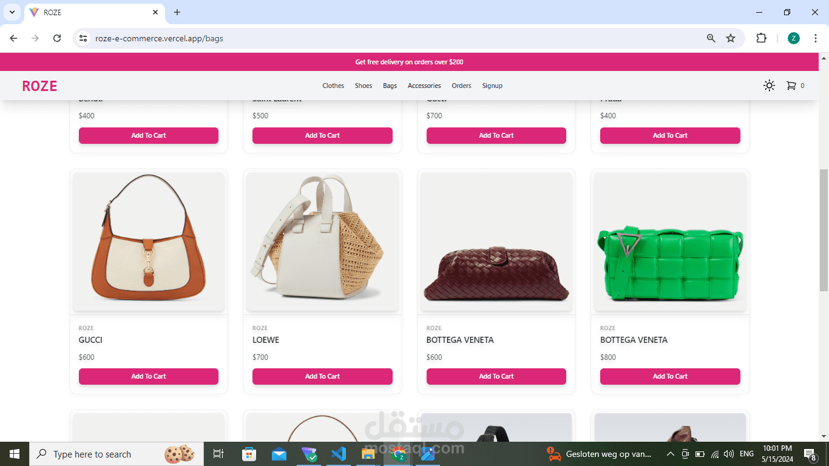The image size is (829, 466).
Task: Select the ROZE browser tab
Action: tap(95, 12)
